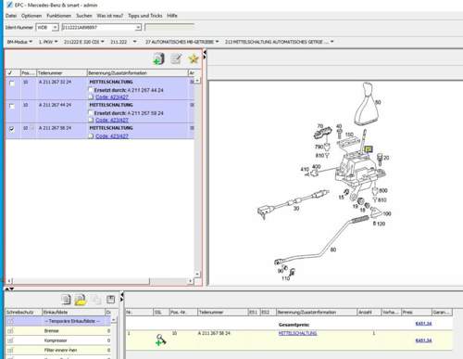Click the horizontal scrollbar under the parts list
463x359 pixels.
(101, 281)
